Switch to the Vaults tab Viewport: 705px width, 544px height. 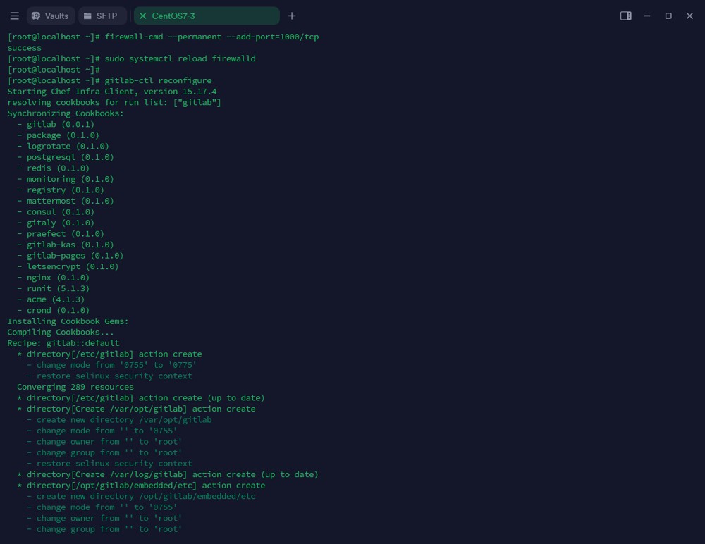point(50,16)
